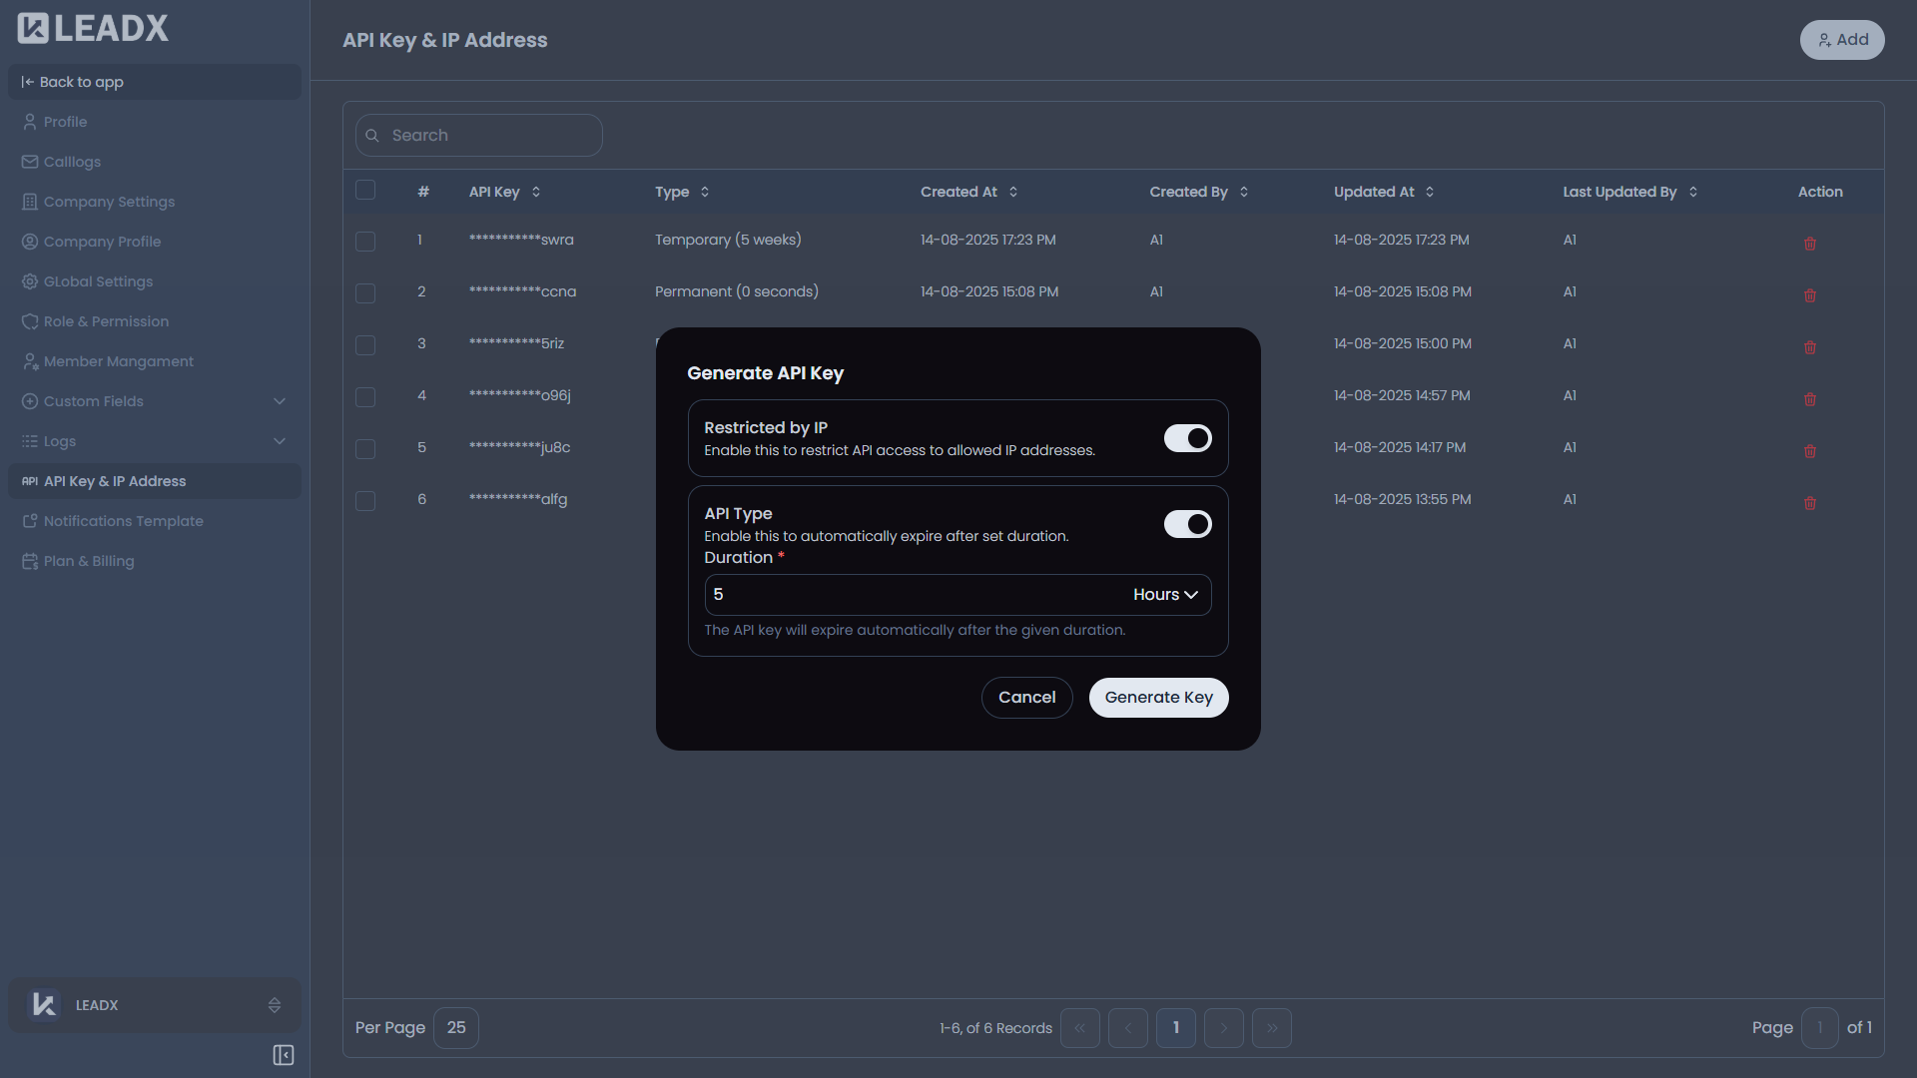
Task: Delete the API key ending in swra
Action: [x=1810, y=243]
